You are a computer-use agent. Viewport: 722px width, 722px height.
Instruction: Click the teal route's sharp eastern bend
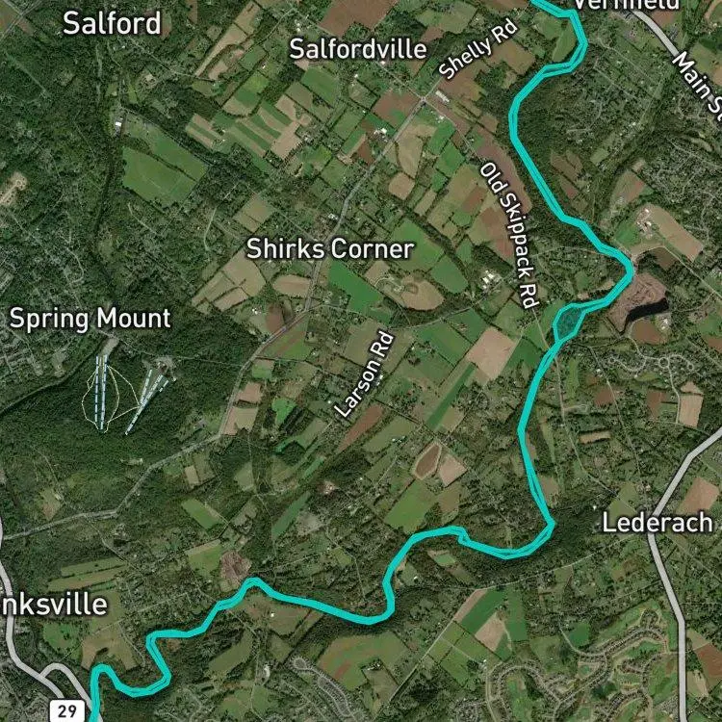click(x=630, y=271)
